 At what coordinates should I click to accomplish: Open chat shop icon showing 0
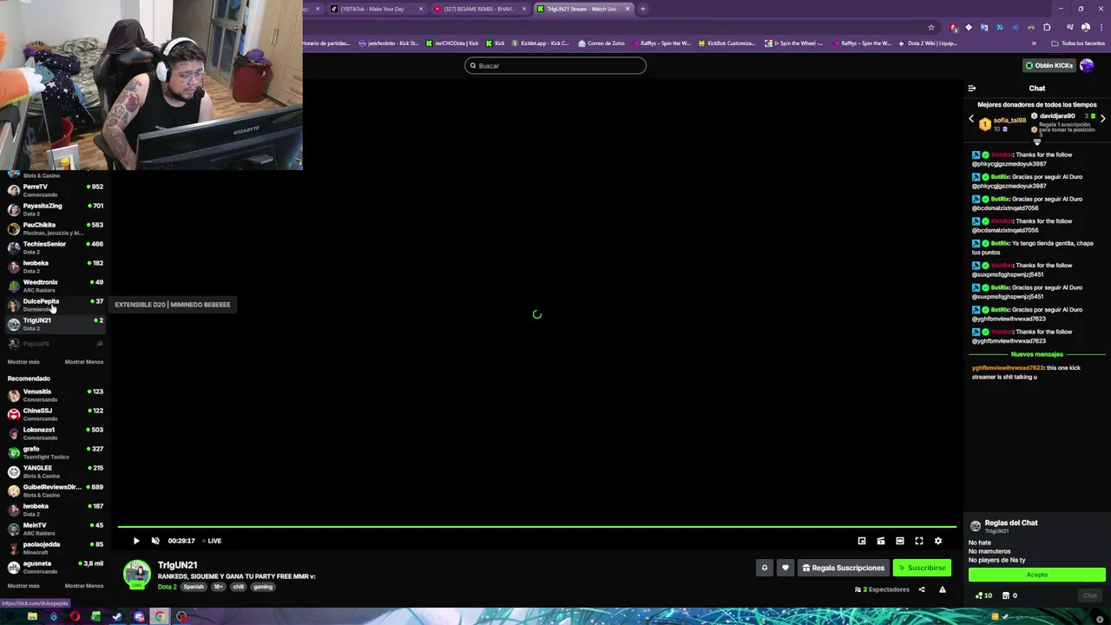[x=1009, y=595]
